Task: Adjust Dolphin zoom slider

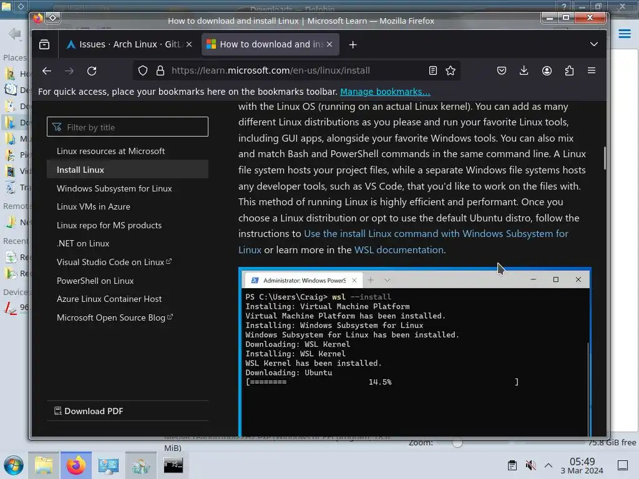Action: point(457,443)
